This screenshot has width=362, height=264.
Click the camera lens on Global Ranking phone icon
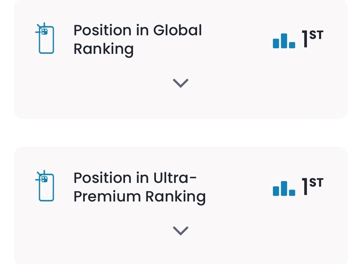(45, 31)
